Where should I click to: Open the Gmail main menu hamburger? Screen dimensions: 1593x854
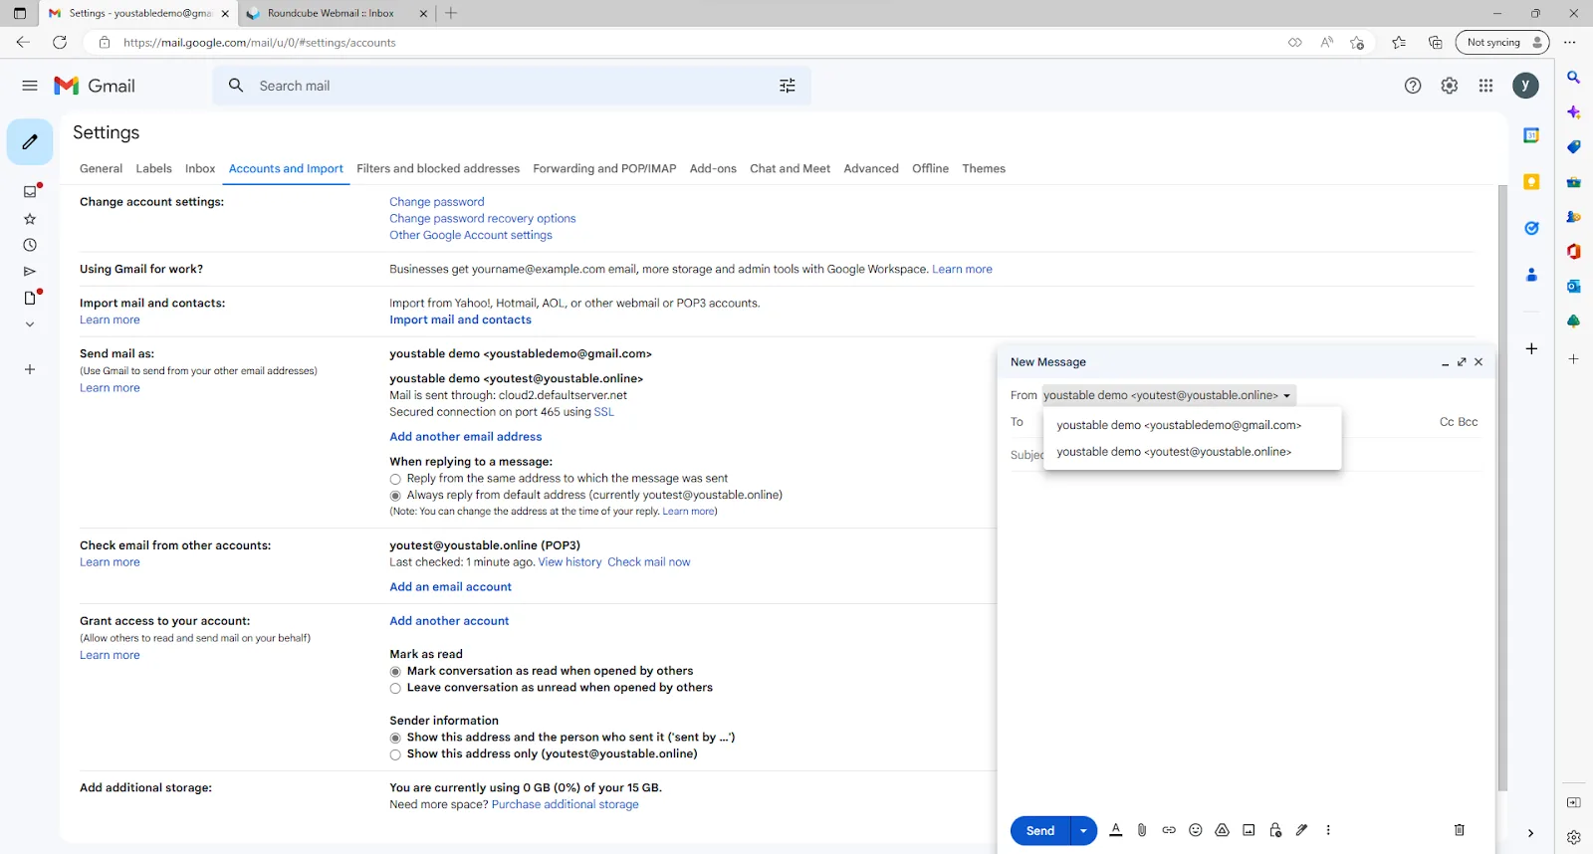click(30, 86)
